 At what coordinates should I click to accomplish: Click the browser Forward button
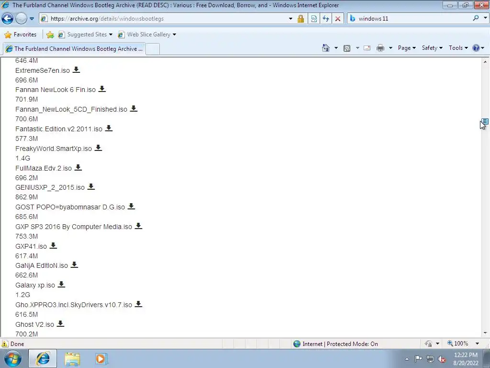[x=21, y=19]
